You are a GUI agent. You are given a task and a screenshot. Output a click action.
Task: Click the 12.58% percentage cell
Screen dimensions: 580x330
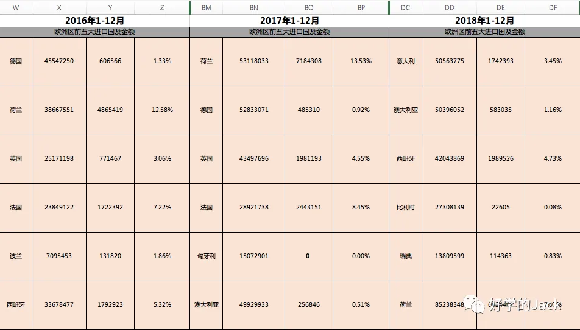pos(162,110)
